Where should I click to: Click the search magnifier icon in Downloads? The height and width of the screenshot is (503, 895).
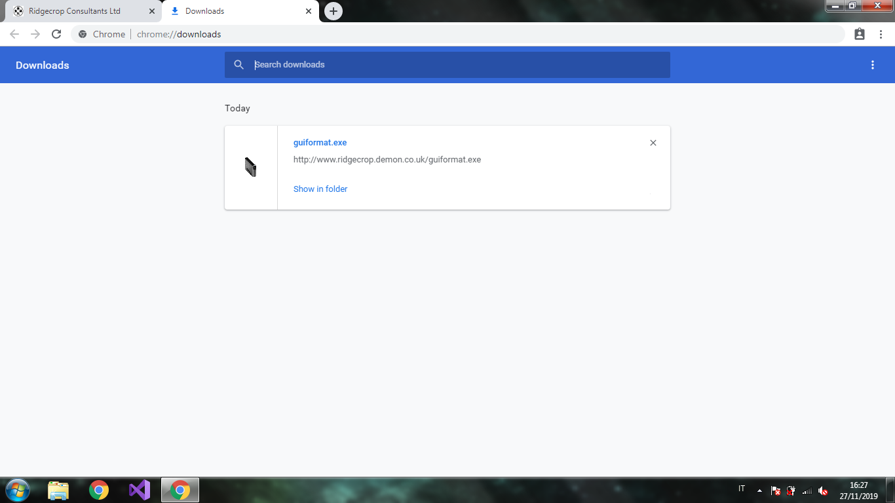(239, 65)
